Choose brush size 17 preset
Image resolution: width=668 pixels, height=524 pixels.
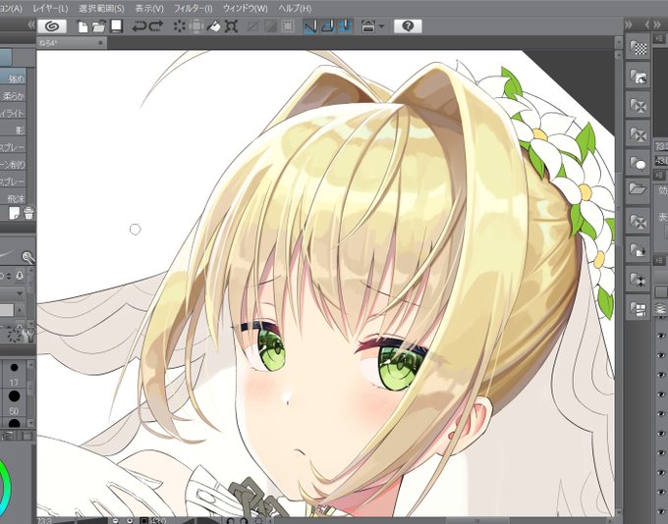pos(14,374)
